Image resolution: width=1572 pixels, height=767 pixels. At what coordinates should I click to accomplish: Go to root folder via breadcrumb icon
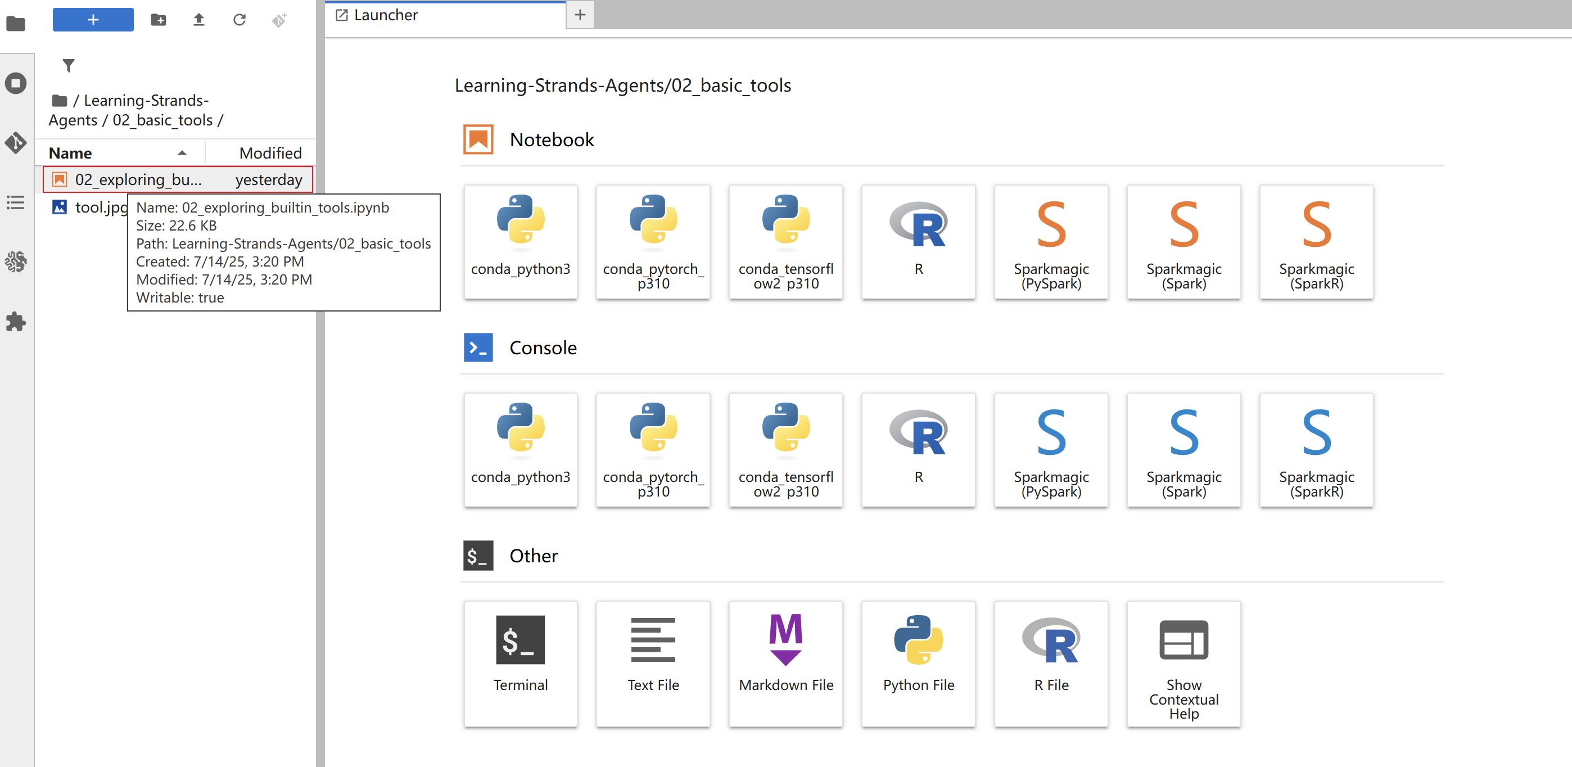click(x=59, y=101)
